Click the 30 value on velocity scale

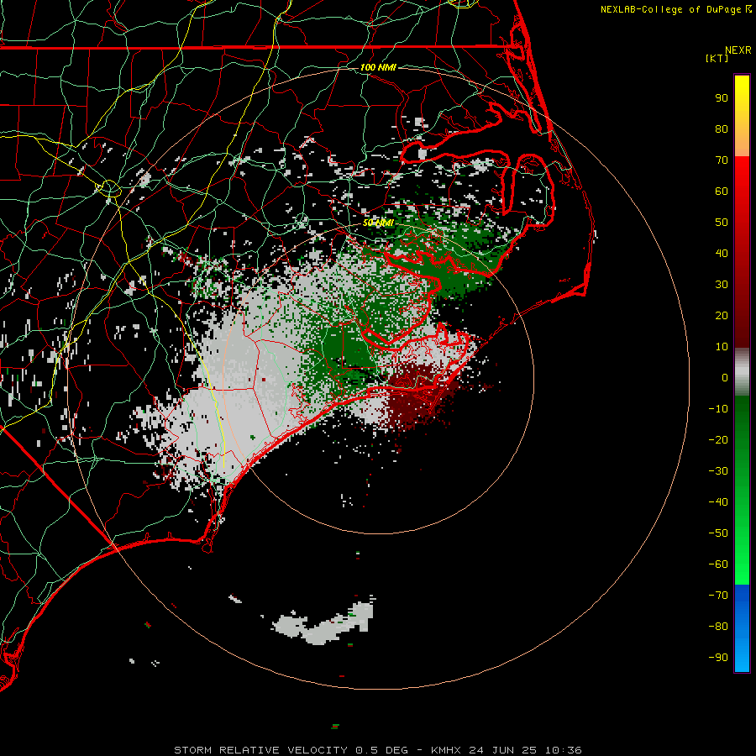(722, 285)
